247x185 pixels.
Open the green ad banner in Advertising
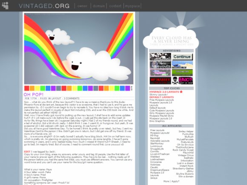click(182, 73)
